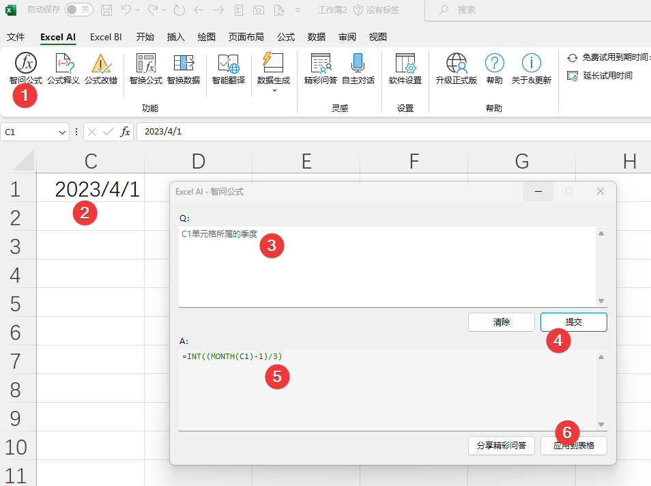Viewport: 651px width, 486px height.
Task: Click the 清除 button in dialog
Action: click(x=502, y=322)
